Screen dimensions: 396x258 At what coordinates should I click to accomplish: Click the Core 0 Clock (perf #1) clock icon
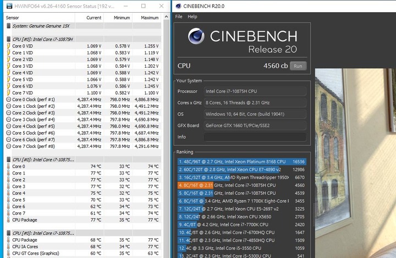click(x=8, y=100)
